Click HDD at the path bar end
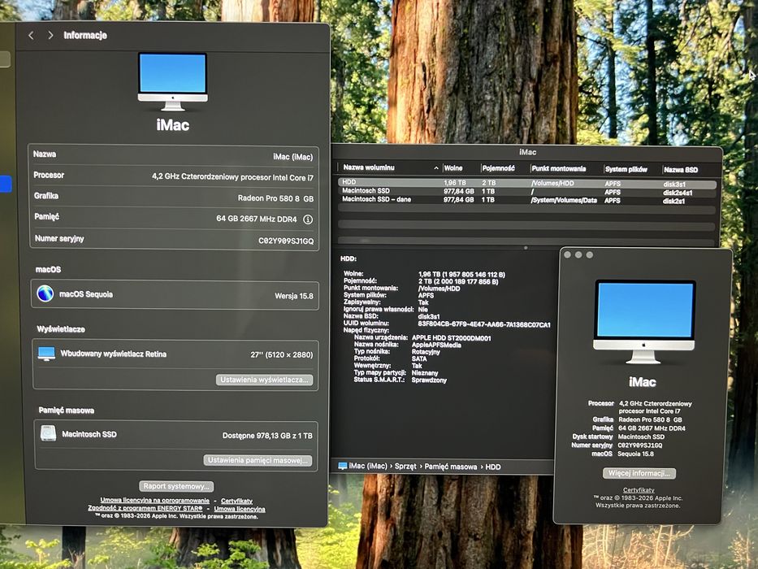758x569 pixels. pyautogui.click(x=493, y=467)
